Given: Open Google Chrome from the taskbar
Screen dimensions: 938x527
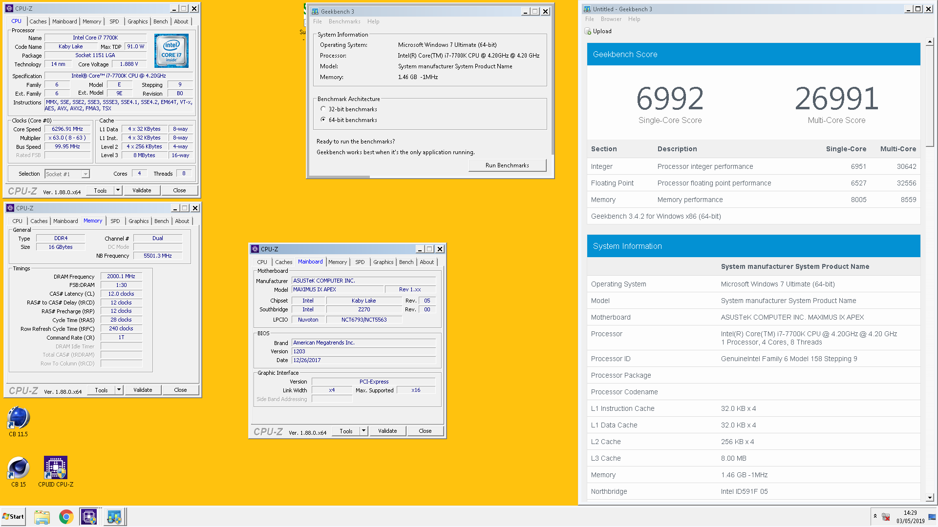Looking at the screenshot, I should [66, 517].
